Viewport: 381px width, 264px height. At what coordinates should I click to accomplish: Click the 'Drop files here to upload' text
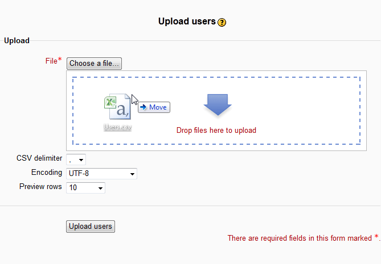216,131
